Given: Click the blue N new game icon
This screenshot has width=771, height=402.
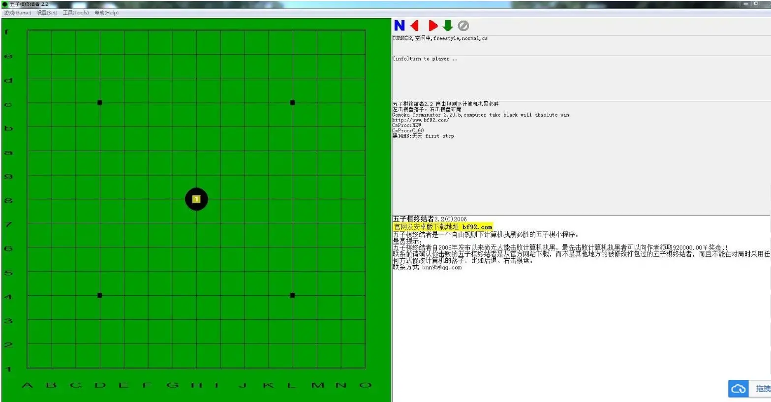Looking at the screenshot, I should pos(399,26).
